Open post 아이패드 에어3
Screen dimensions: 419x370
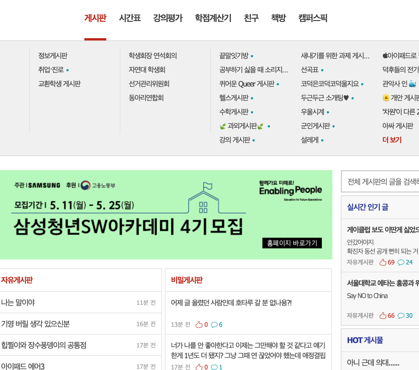(81, 363)
